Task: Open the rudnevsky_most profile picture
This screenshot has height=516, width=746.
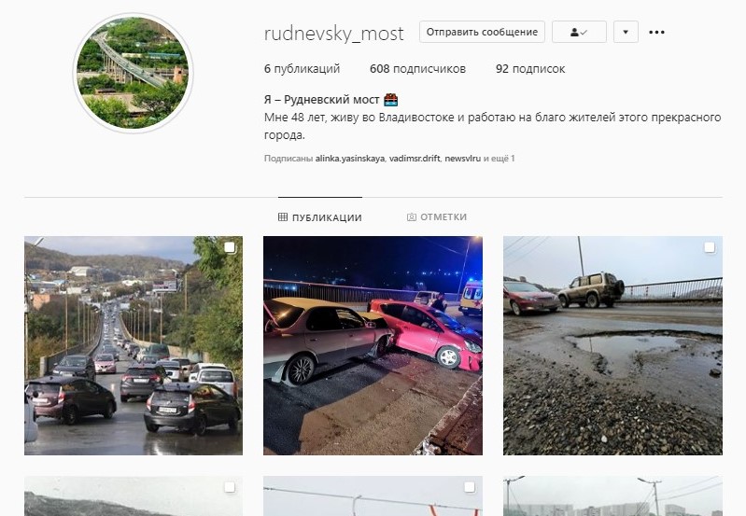Action: coord(133,73)
